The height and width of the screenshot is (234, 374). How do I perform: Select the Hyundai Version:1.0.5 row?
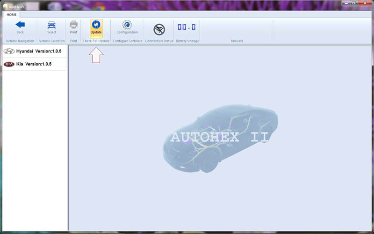click(x=34, y=51)
